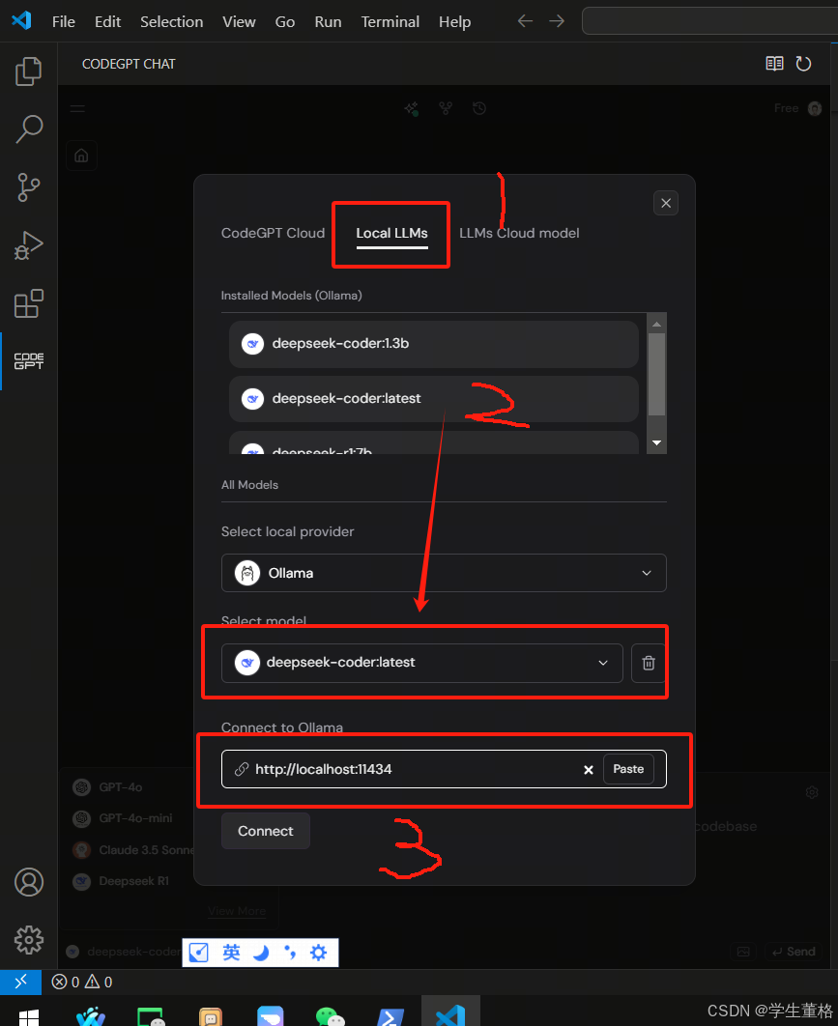
Task: Toggle the IME moon mode icon
Action: [x=261, y=953]
